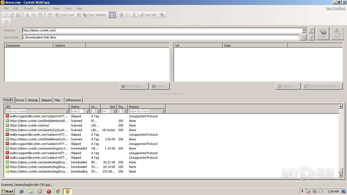Image resolution: width=347 pixels, height=195 pixels.
Task: Click the large Scan button
Action: point(337,34)
